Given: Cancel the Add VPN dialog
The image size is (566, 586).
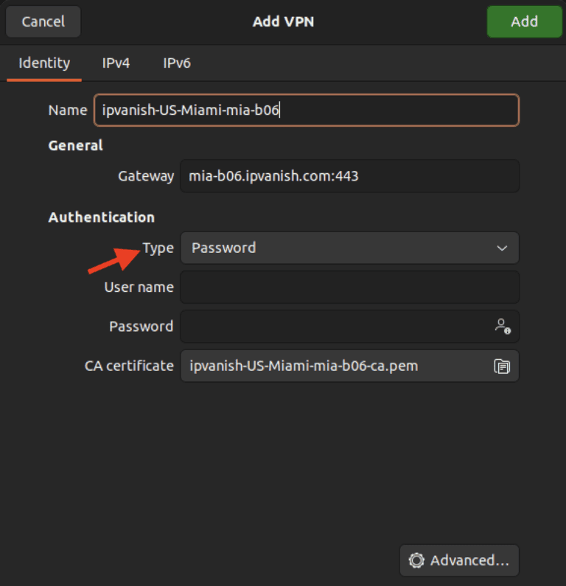Looking at the screenshot, I should 43,21.
